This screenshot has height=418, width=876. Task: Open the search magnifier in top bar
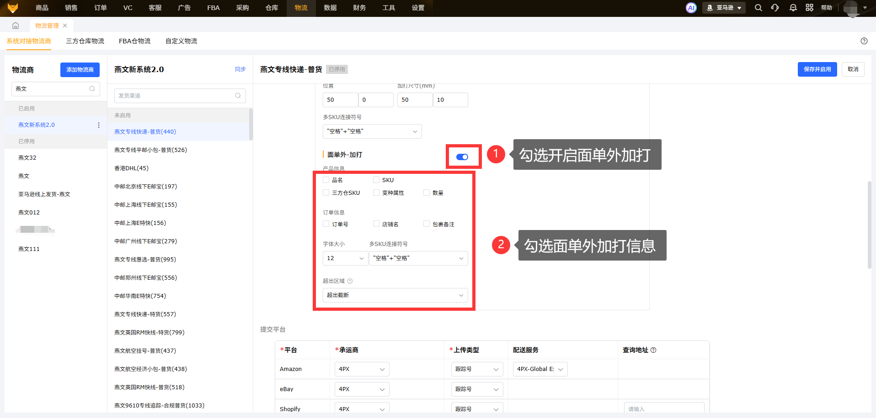click(758, 8)
